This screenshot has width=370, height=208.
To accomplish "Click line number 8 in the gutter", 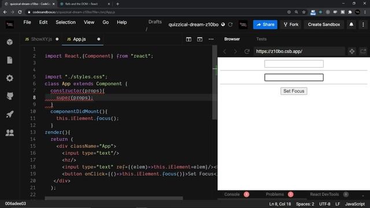I will (x=34, y=98).
